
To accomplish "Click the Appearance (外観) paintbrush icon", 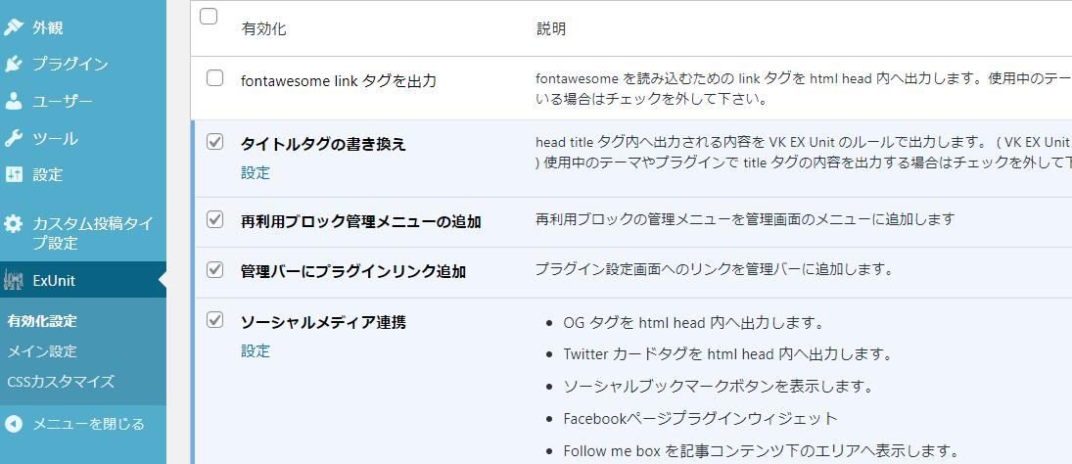I will point(14,26).
